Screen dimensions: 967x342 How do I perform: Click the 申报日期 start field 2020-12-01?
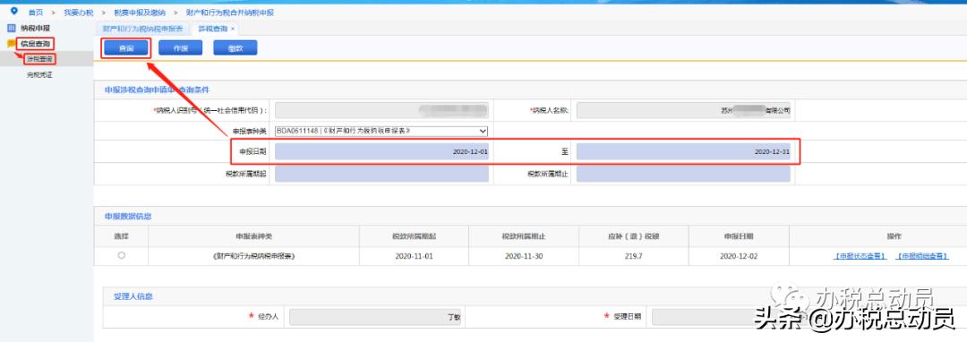point(381,151)
